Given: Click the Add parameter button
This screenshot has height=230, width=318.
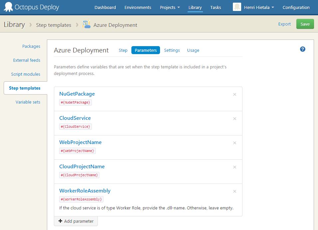Looking at the screenshot, I should tap(76, 221).
